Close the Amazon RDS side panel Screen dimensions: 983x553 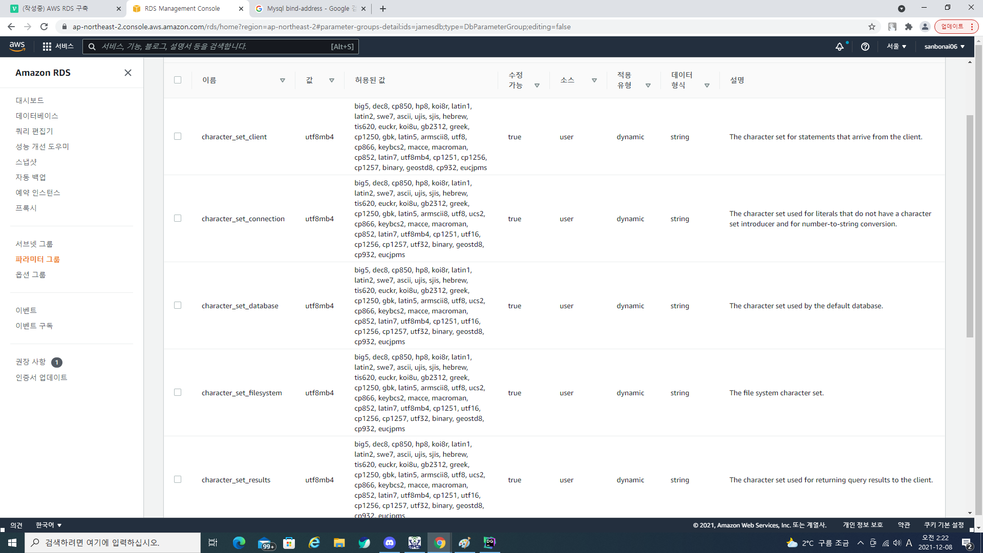(128, 73)
